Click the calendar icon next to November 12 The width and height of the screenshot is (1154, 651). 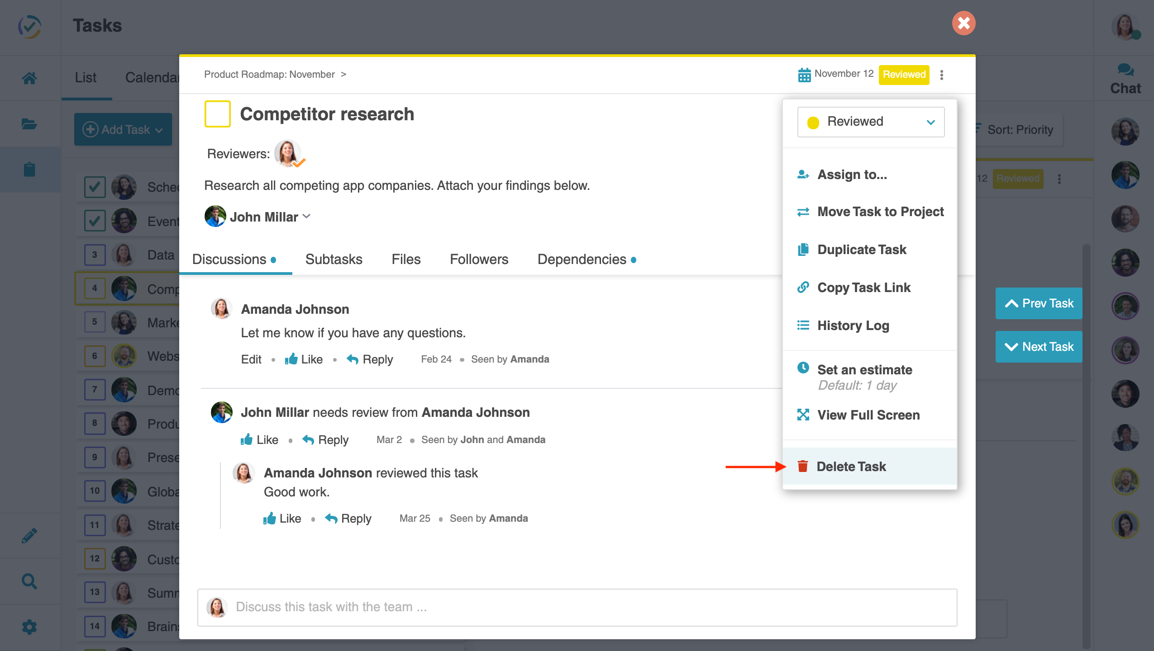(805, 75)
